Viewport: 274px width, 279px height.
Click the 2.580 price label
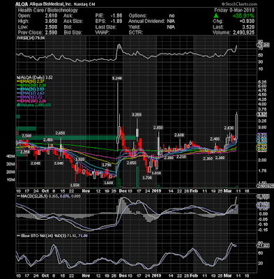click(x=26, y=135)
